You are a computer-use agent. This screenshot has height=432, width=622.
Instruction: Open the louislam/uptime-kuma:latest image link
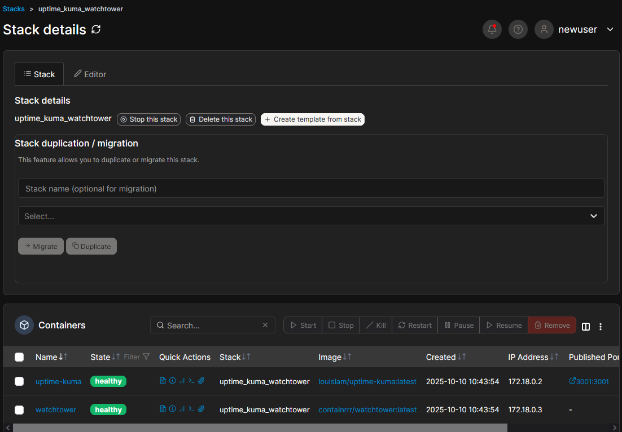point(367,381)
